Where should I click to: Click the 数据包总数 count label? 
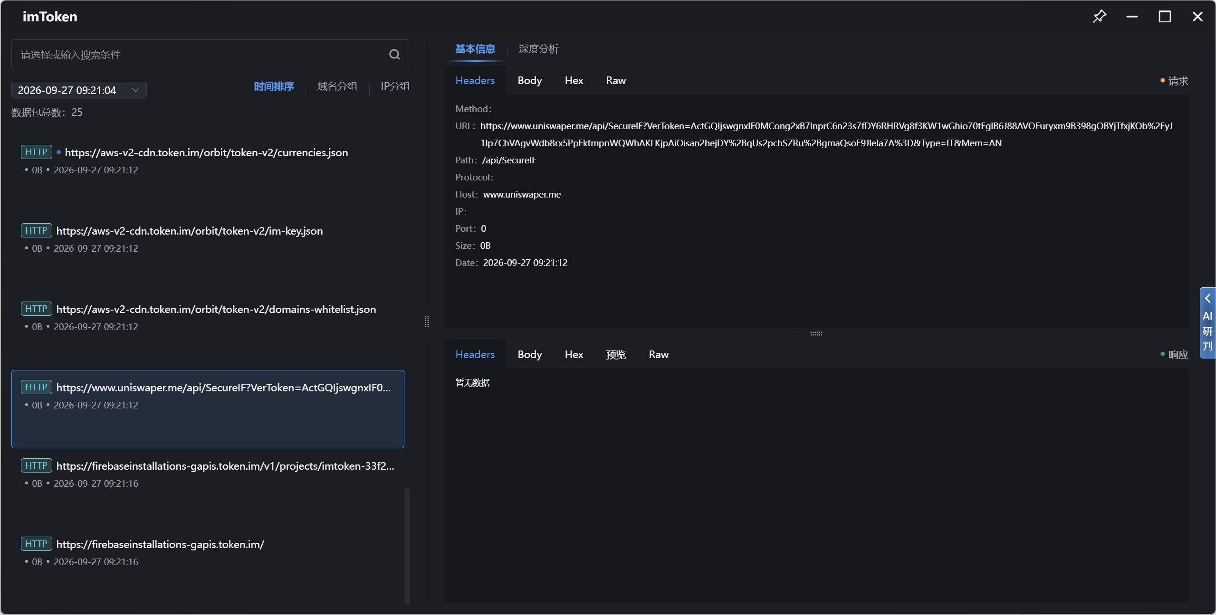(47, 112)
